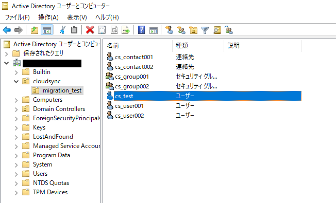The image size is (336, 203).
Task: Select the Users tree item
Action: click(x=40, y=174)
